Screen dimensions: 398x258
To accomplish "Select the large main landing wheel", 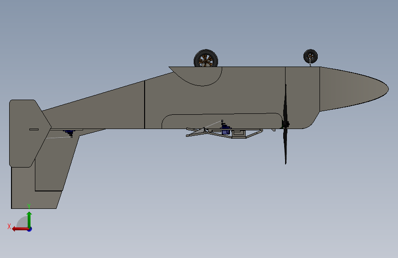I will point(206,58).
